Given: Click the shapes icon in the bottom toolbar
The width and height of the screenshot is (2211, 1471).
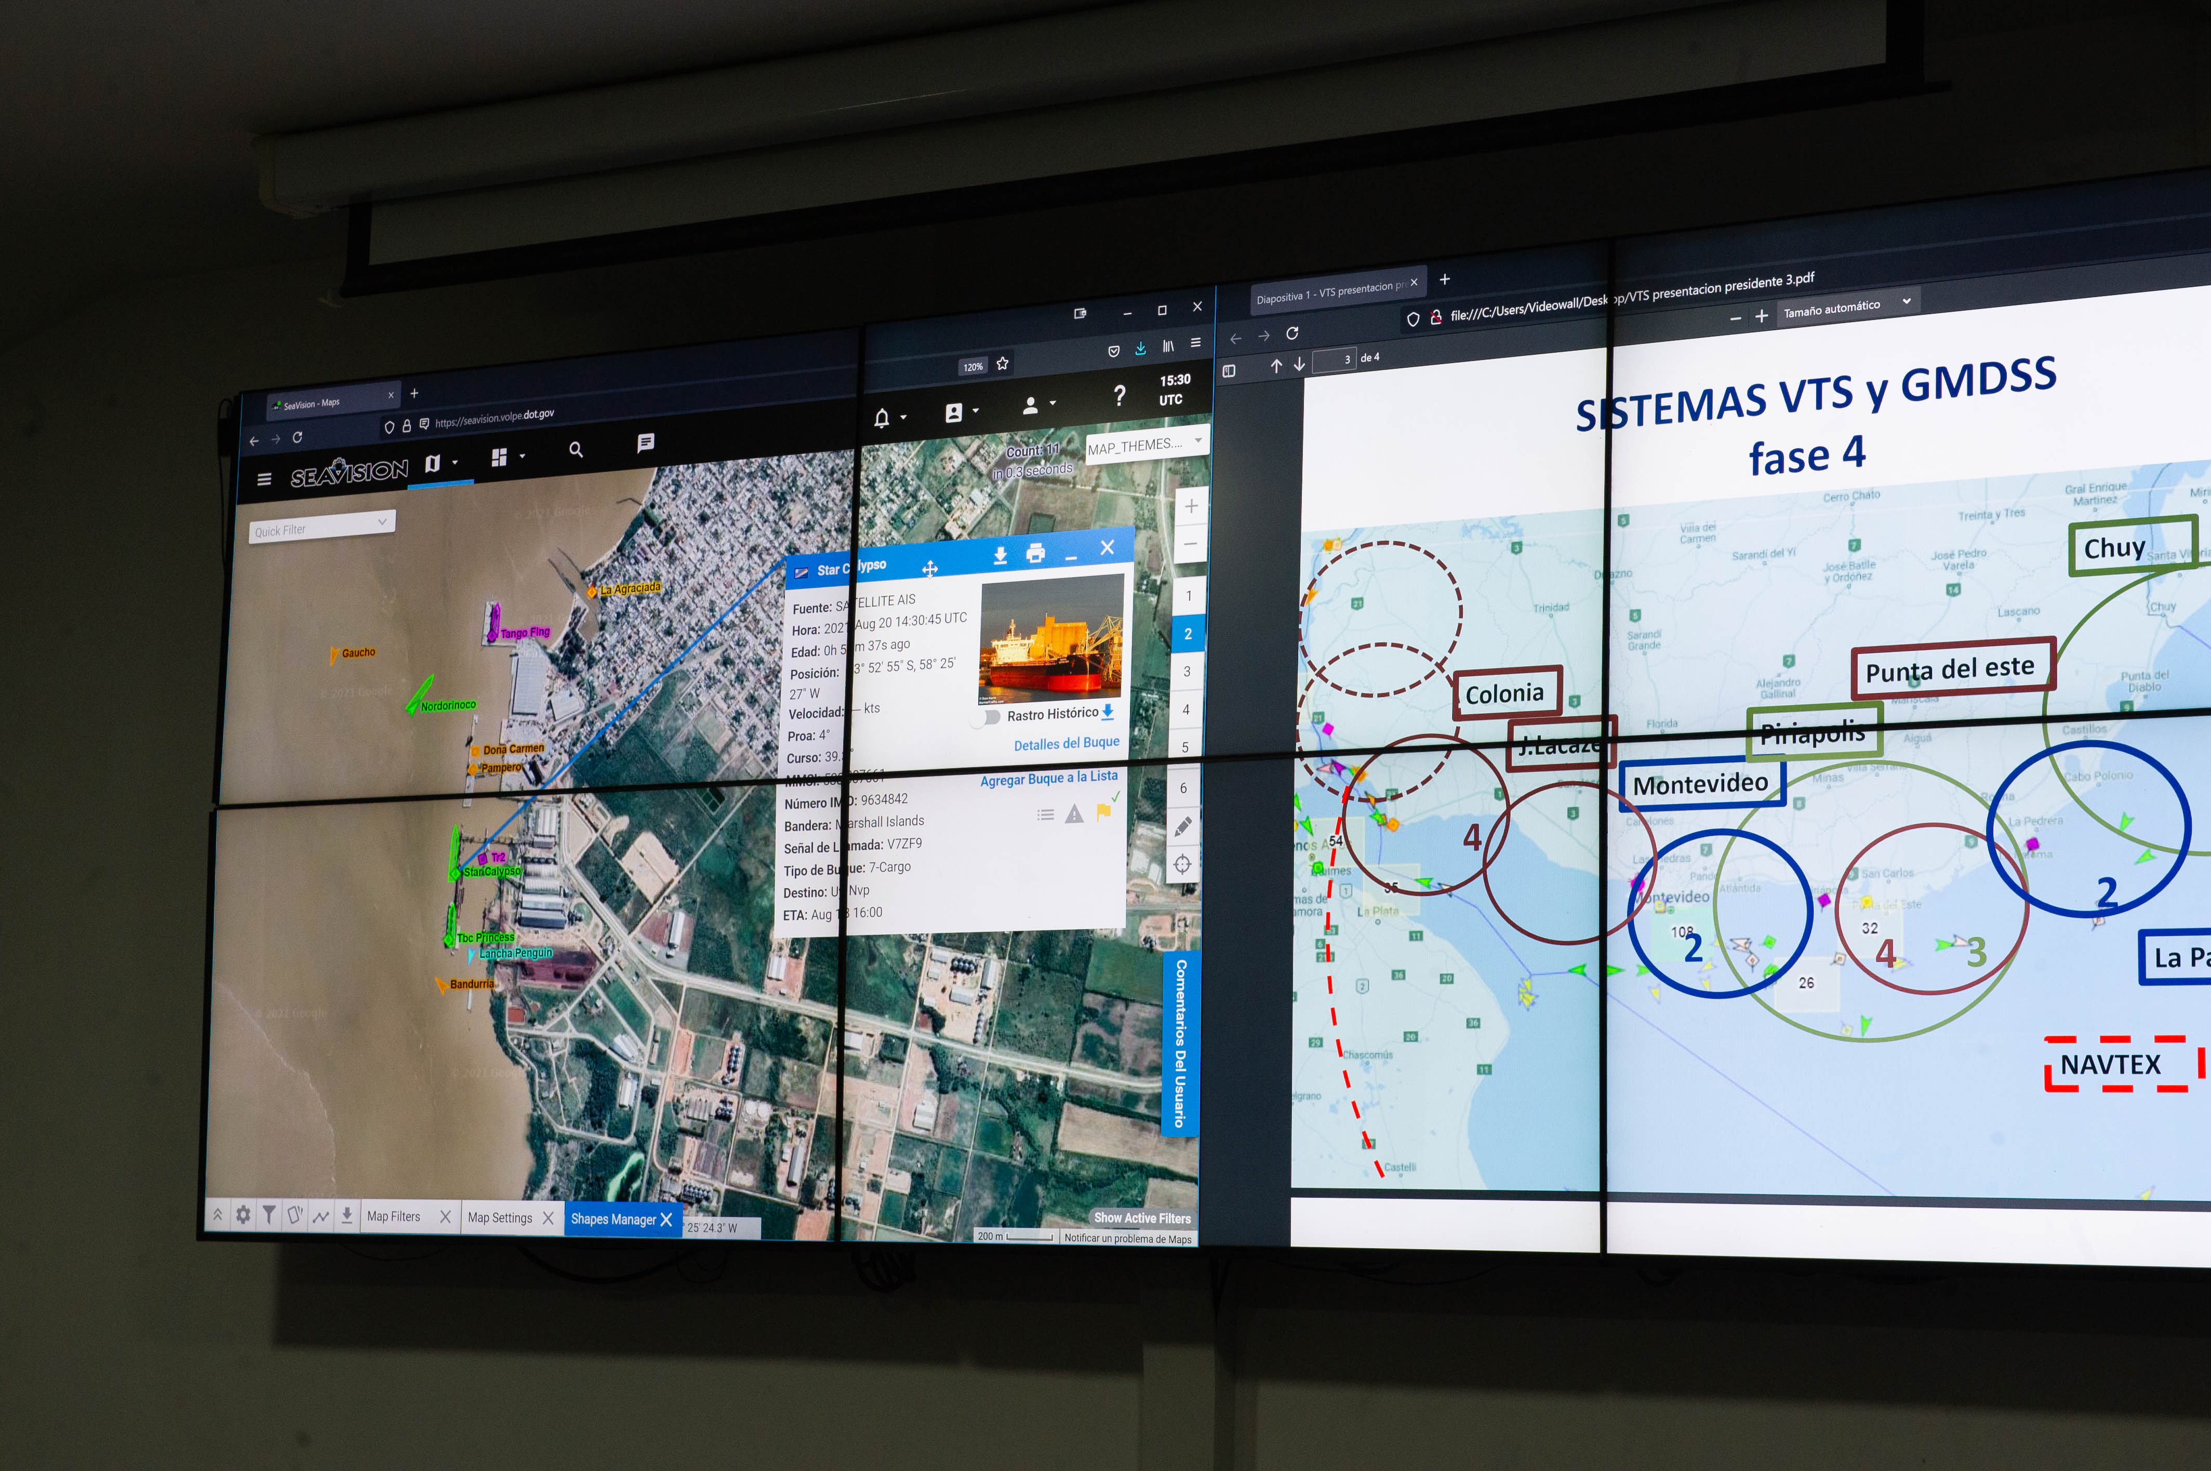Looking at the screenshot, I should pos(295,1216).
